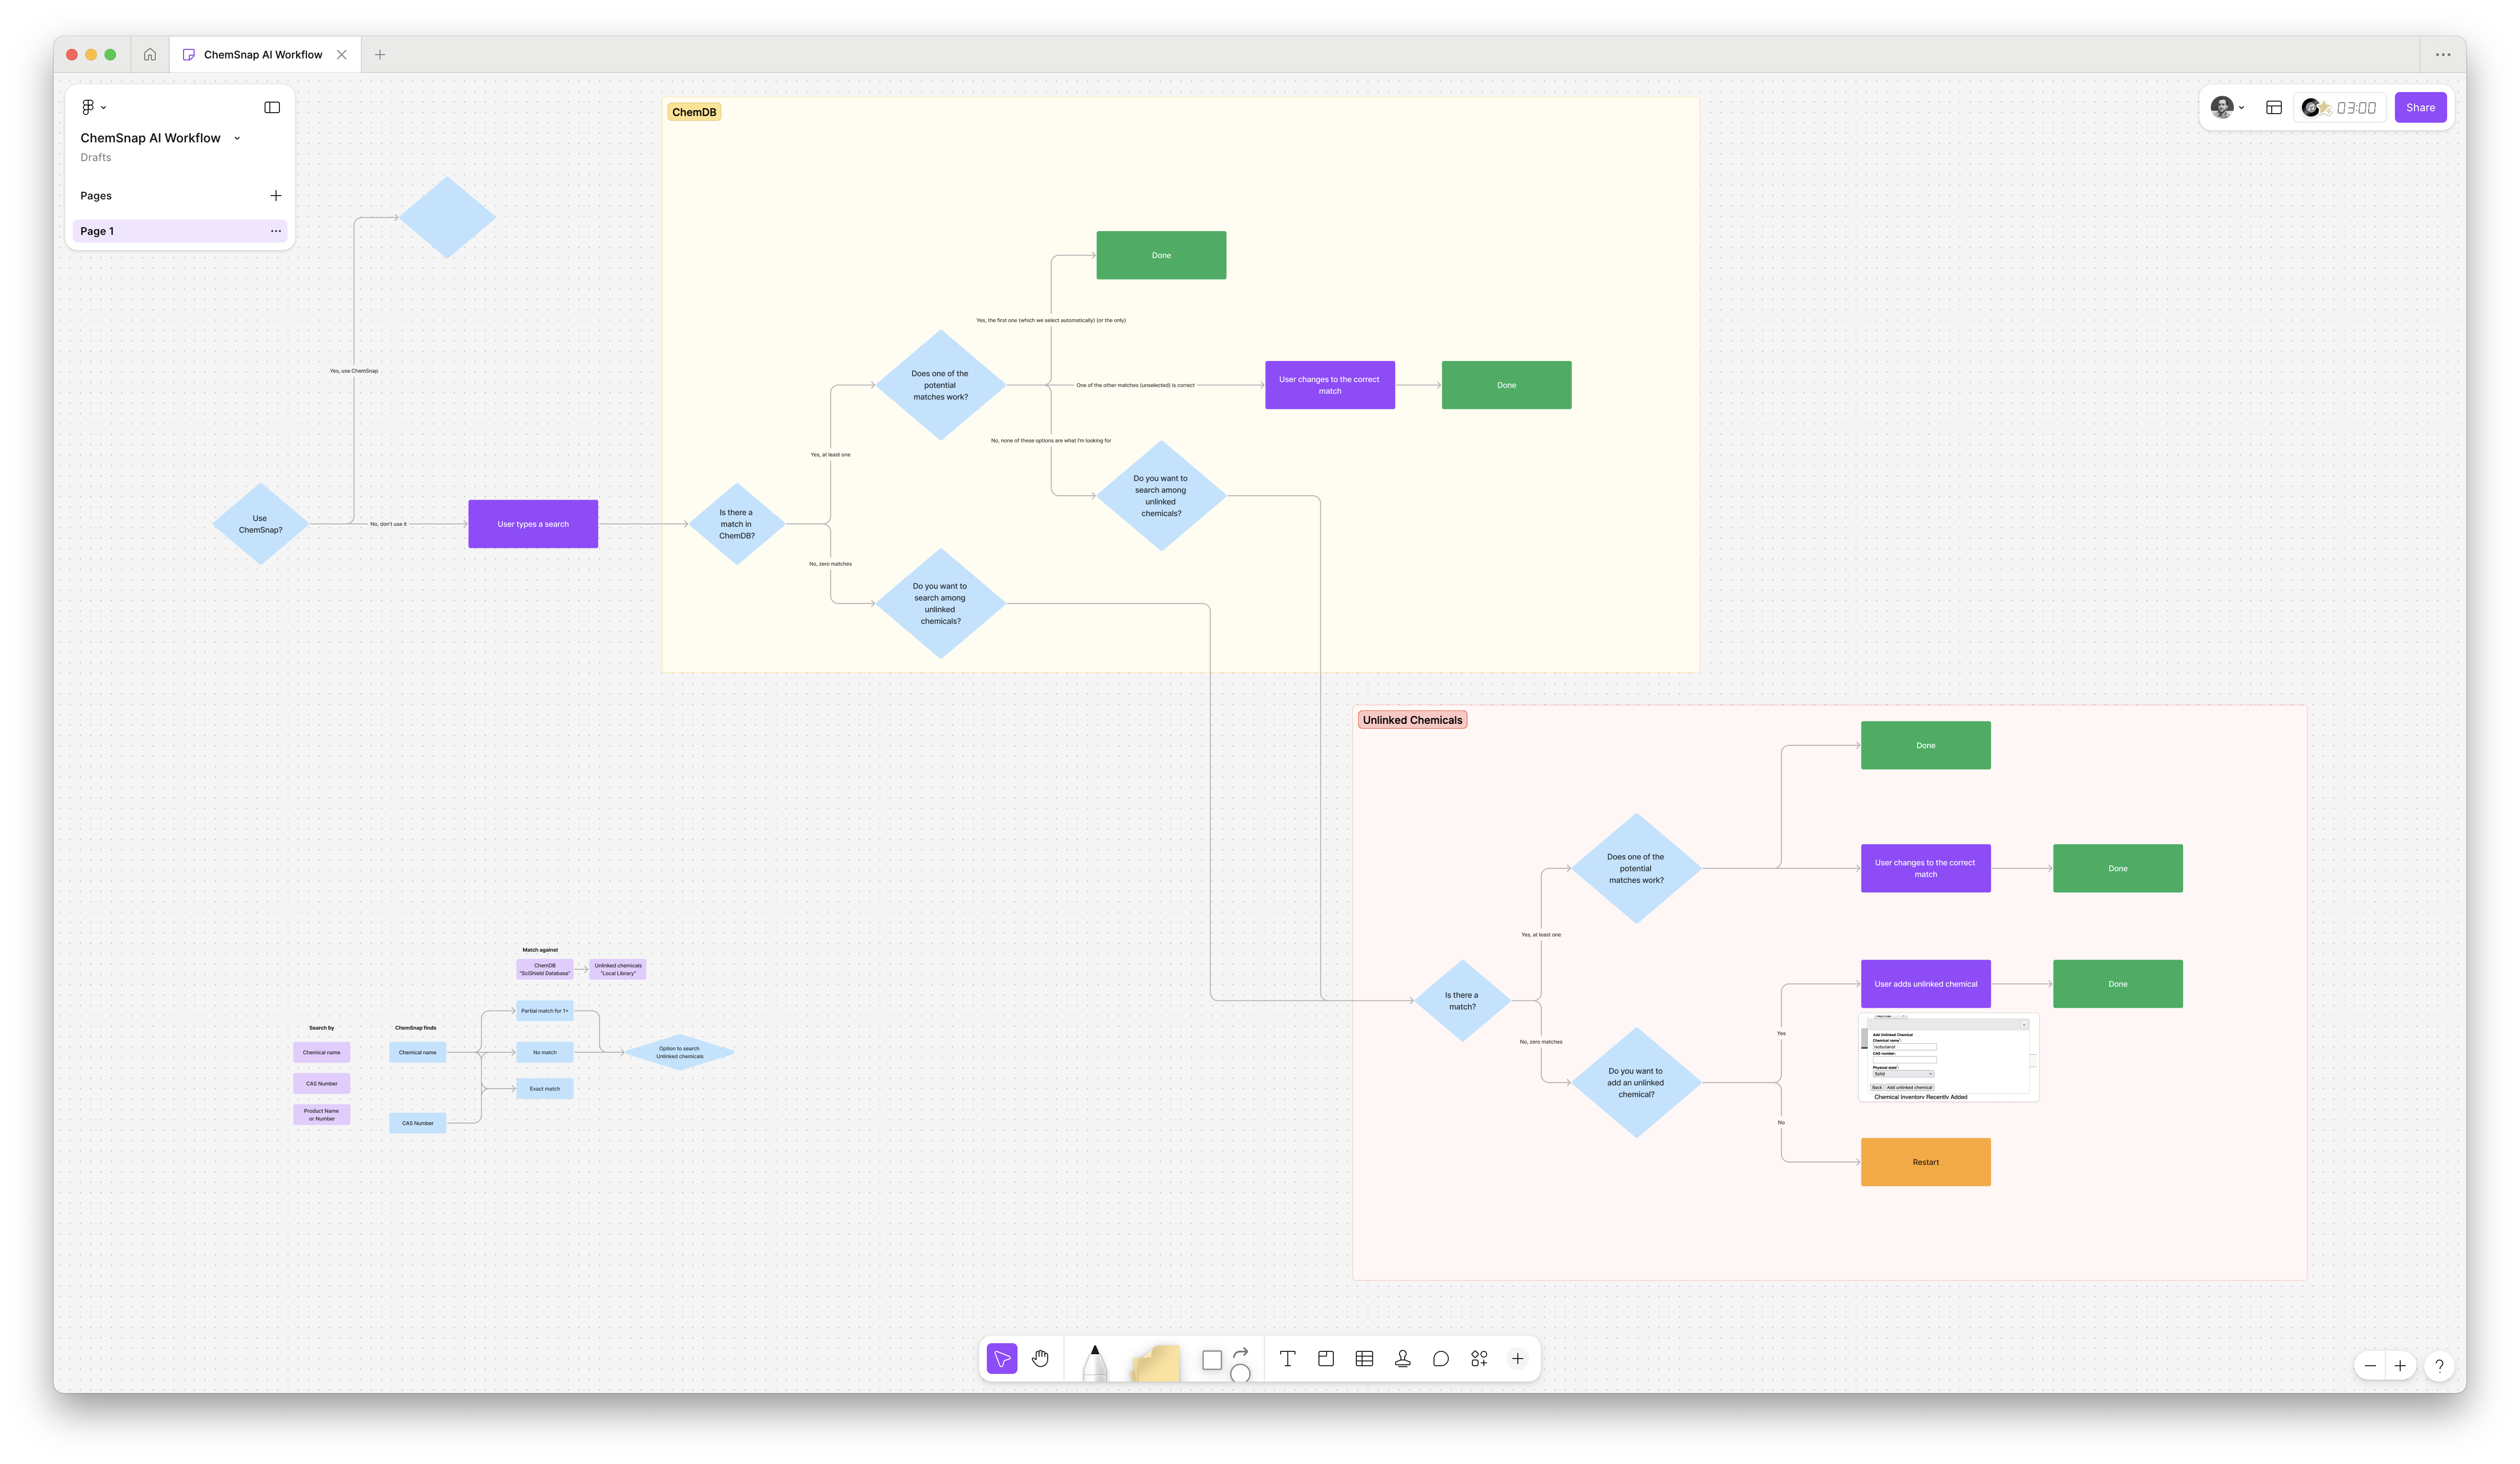The width and height of the screenshot is (2520, 1464).
Task: Expand ChemSnap AI Workflow file name menu
Action: click(x=237, y=138)
